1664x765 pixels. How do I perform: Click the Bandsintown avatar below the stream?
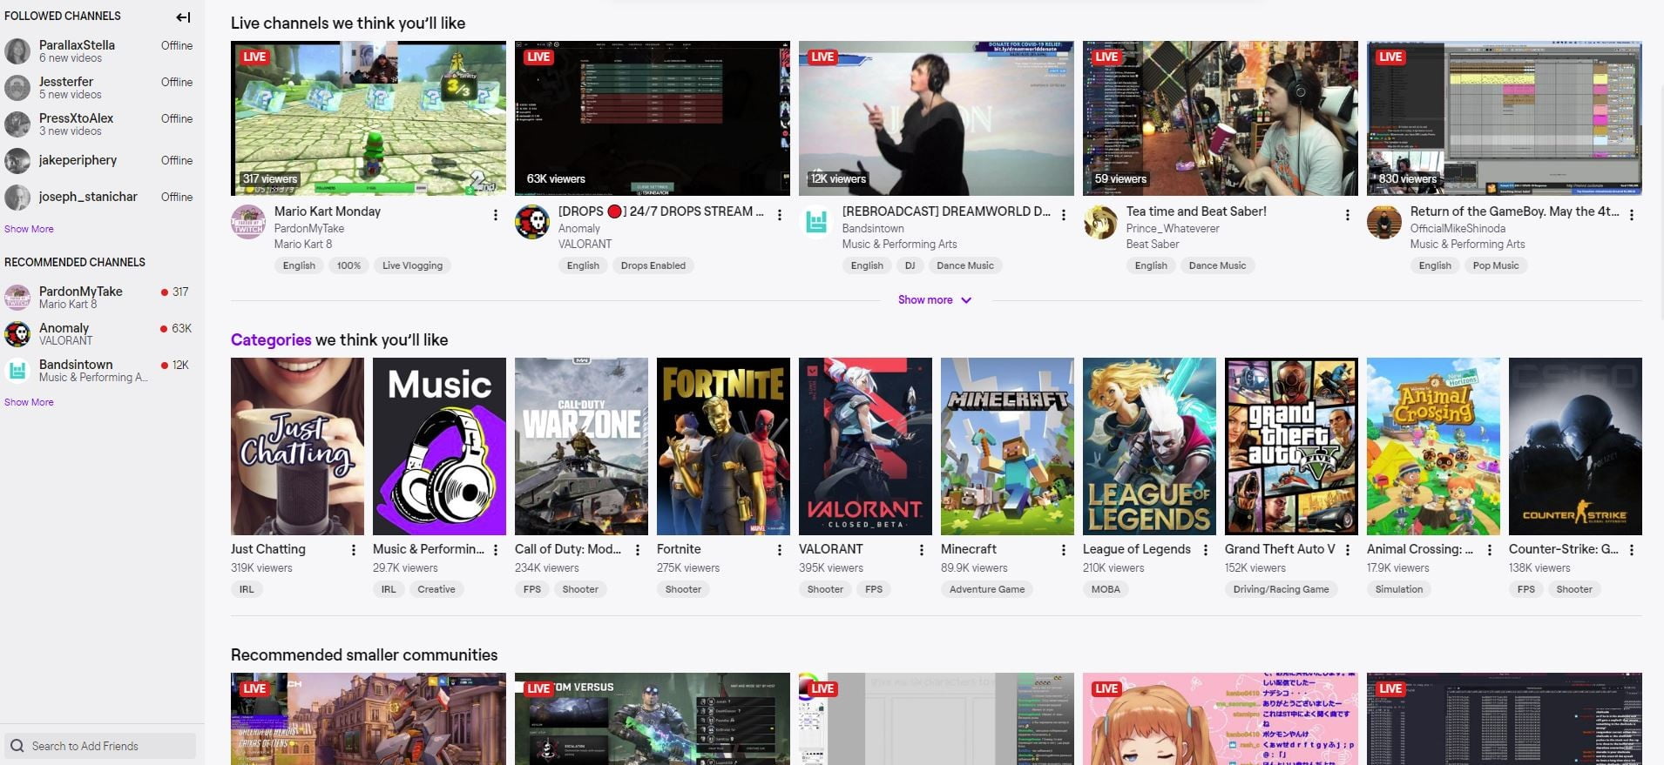coord(816,223)
